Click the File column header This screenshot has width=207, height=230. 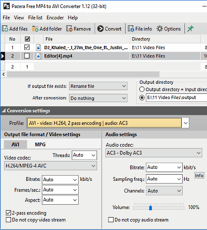[86, 39]
